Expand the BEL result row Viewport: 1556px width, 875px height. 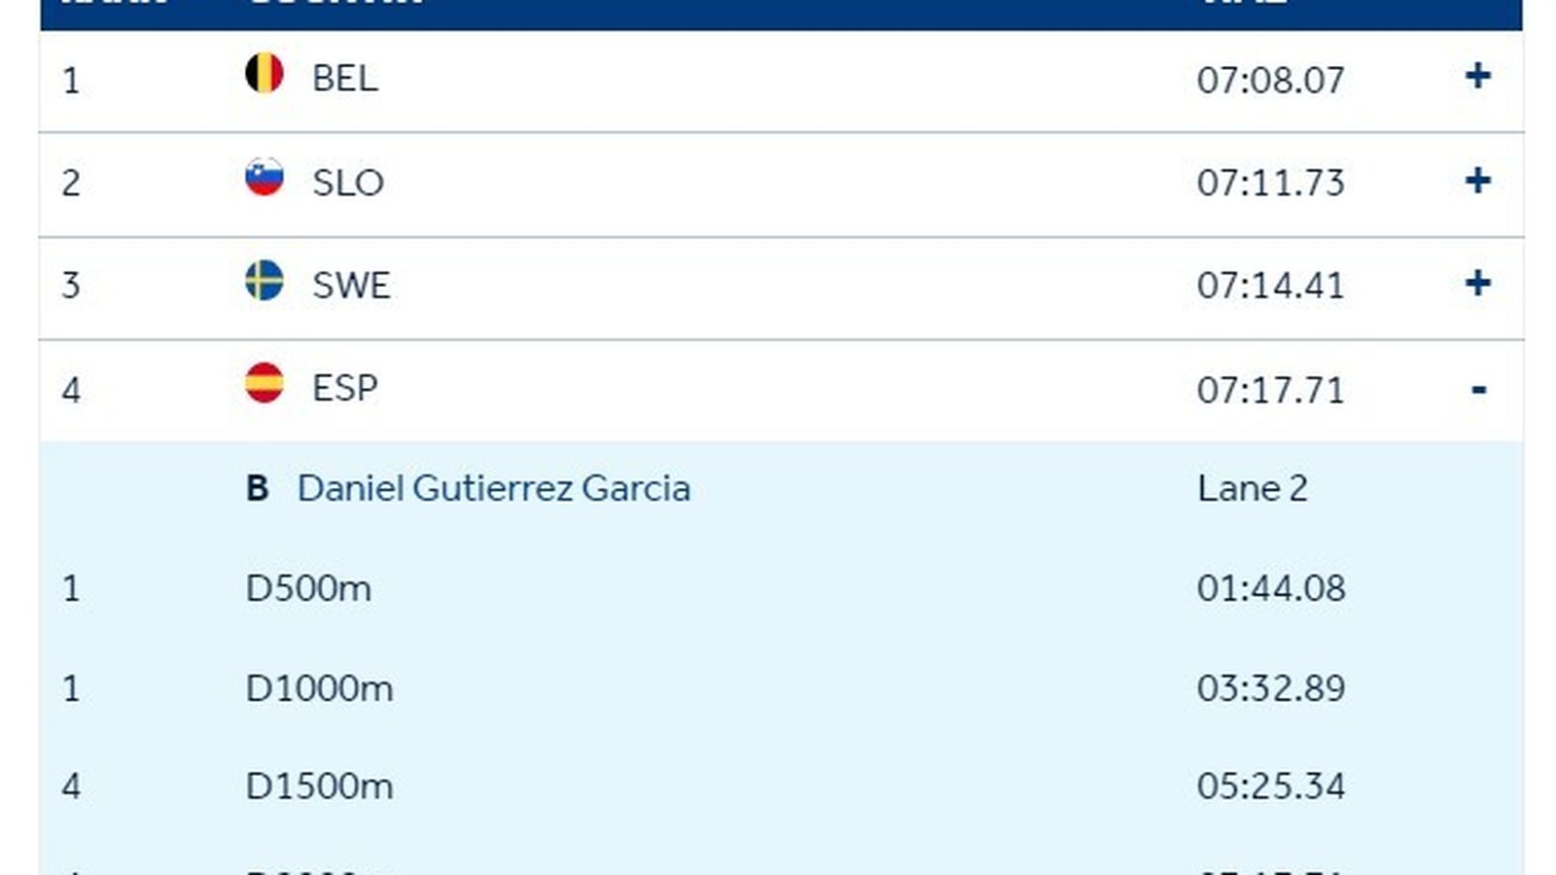click(1477, 77)
